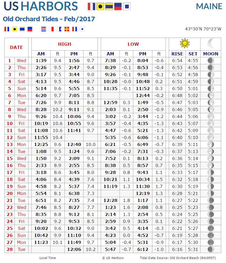
Task: Click the DATE column header
Action: point(16,47)
